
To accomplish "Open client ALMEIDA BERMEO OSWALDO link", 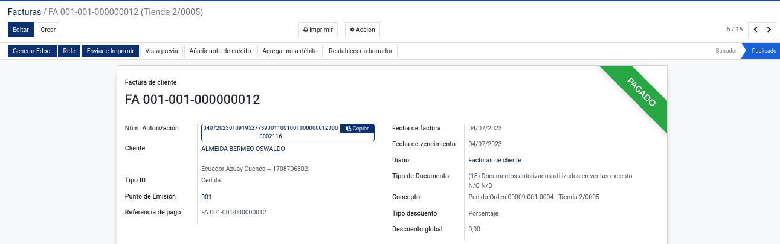I will (x=243, y=149).
